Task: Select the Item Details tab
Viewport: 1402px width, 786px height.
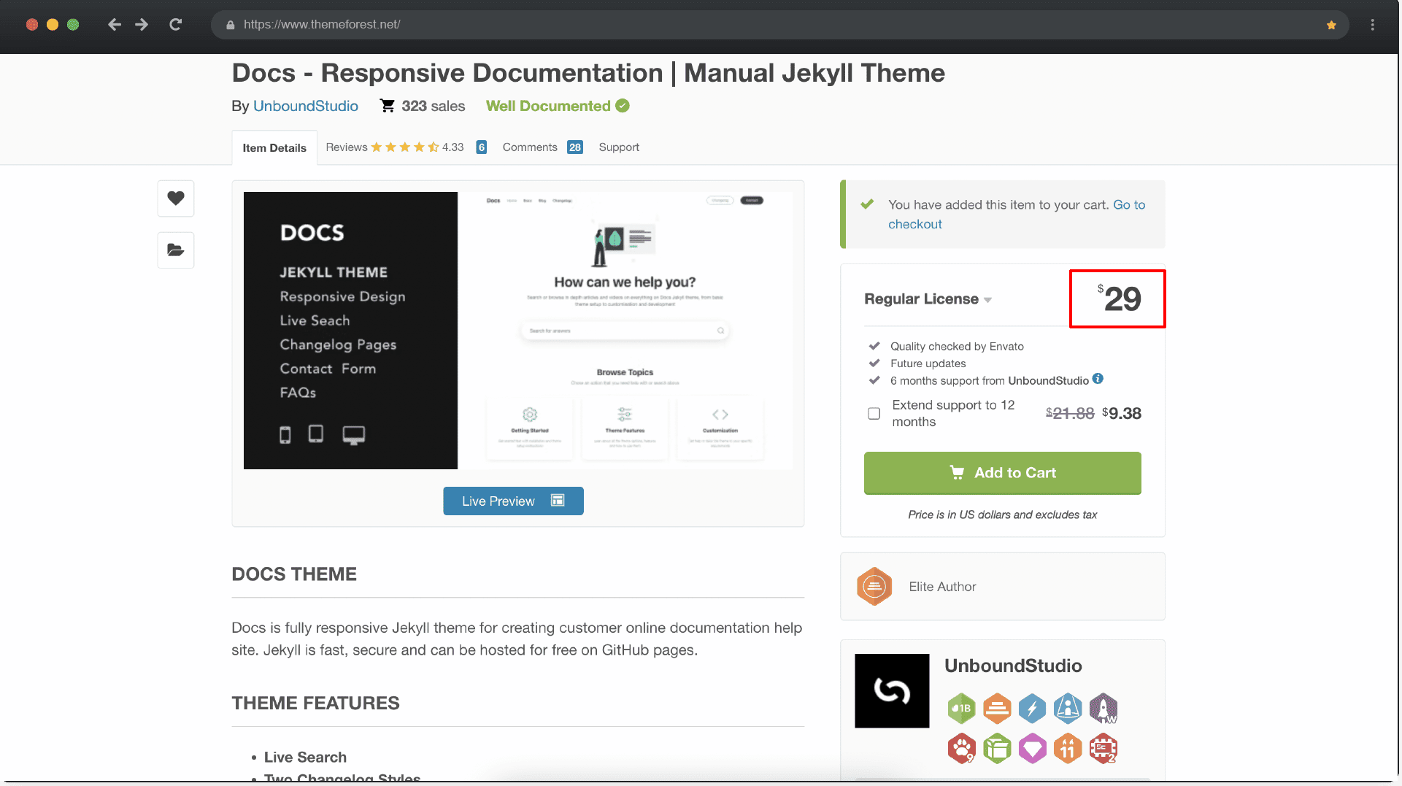Action: [x=274, y=147]
